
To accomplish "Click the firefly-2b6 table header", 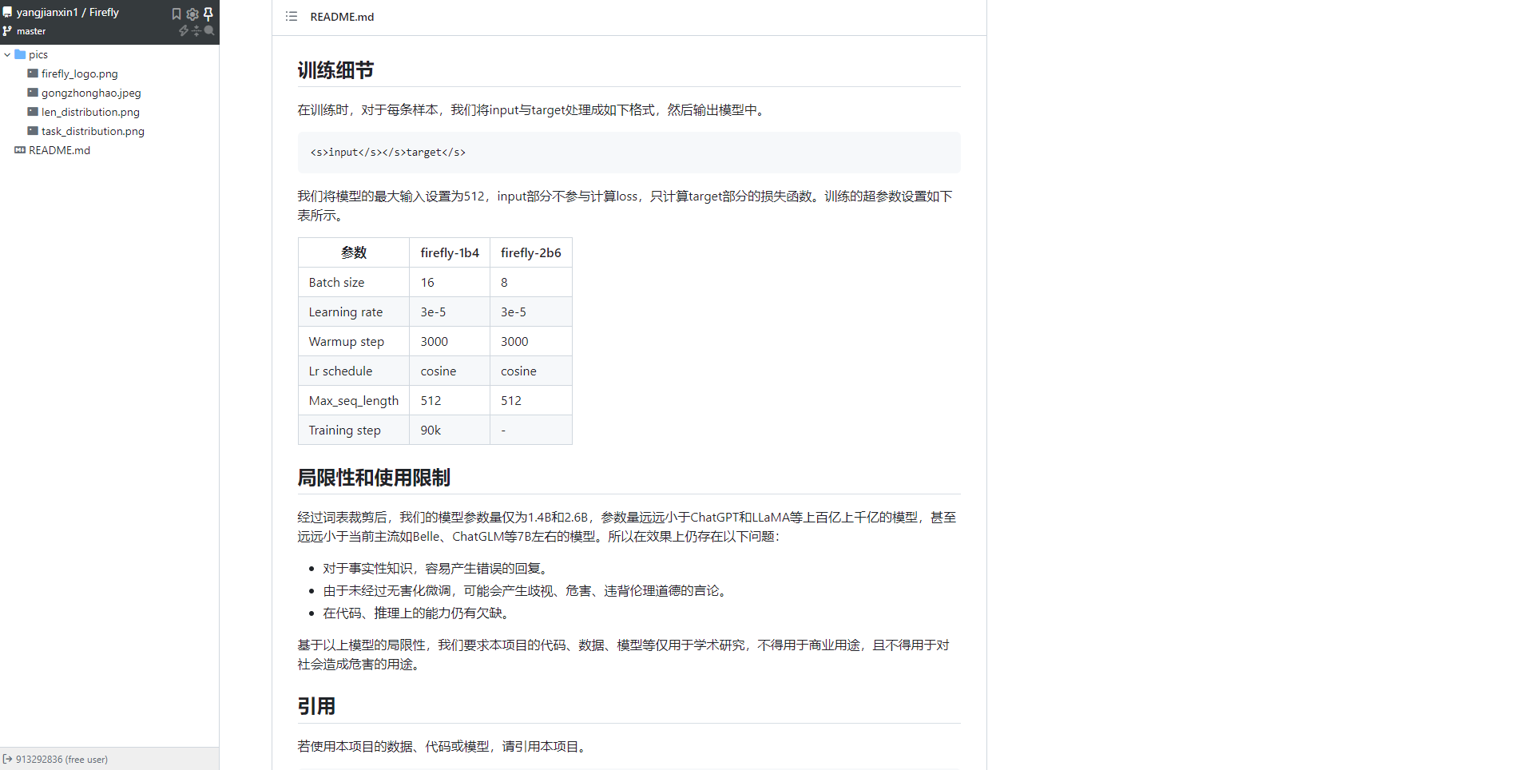I will [x=531, y=252].
